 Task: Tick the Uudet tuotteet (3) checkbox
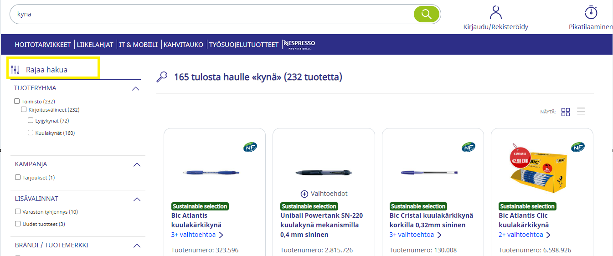tap(18, 224)
